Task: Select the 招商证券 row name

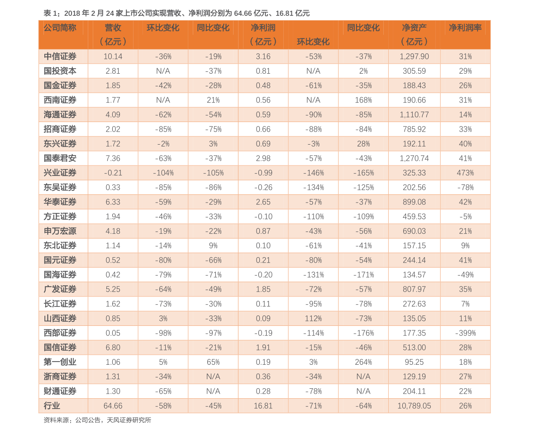Action: point(60,129)
